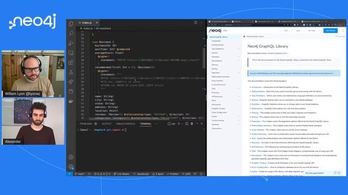Screen dimensions: 348x195
Task: Expand Type Definitions in the docs sidebar
Action: pos(239,49)
